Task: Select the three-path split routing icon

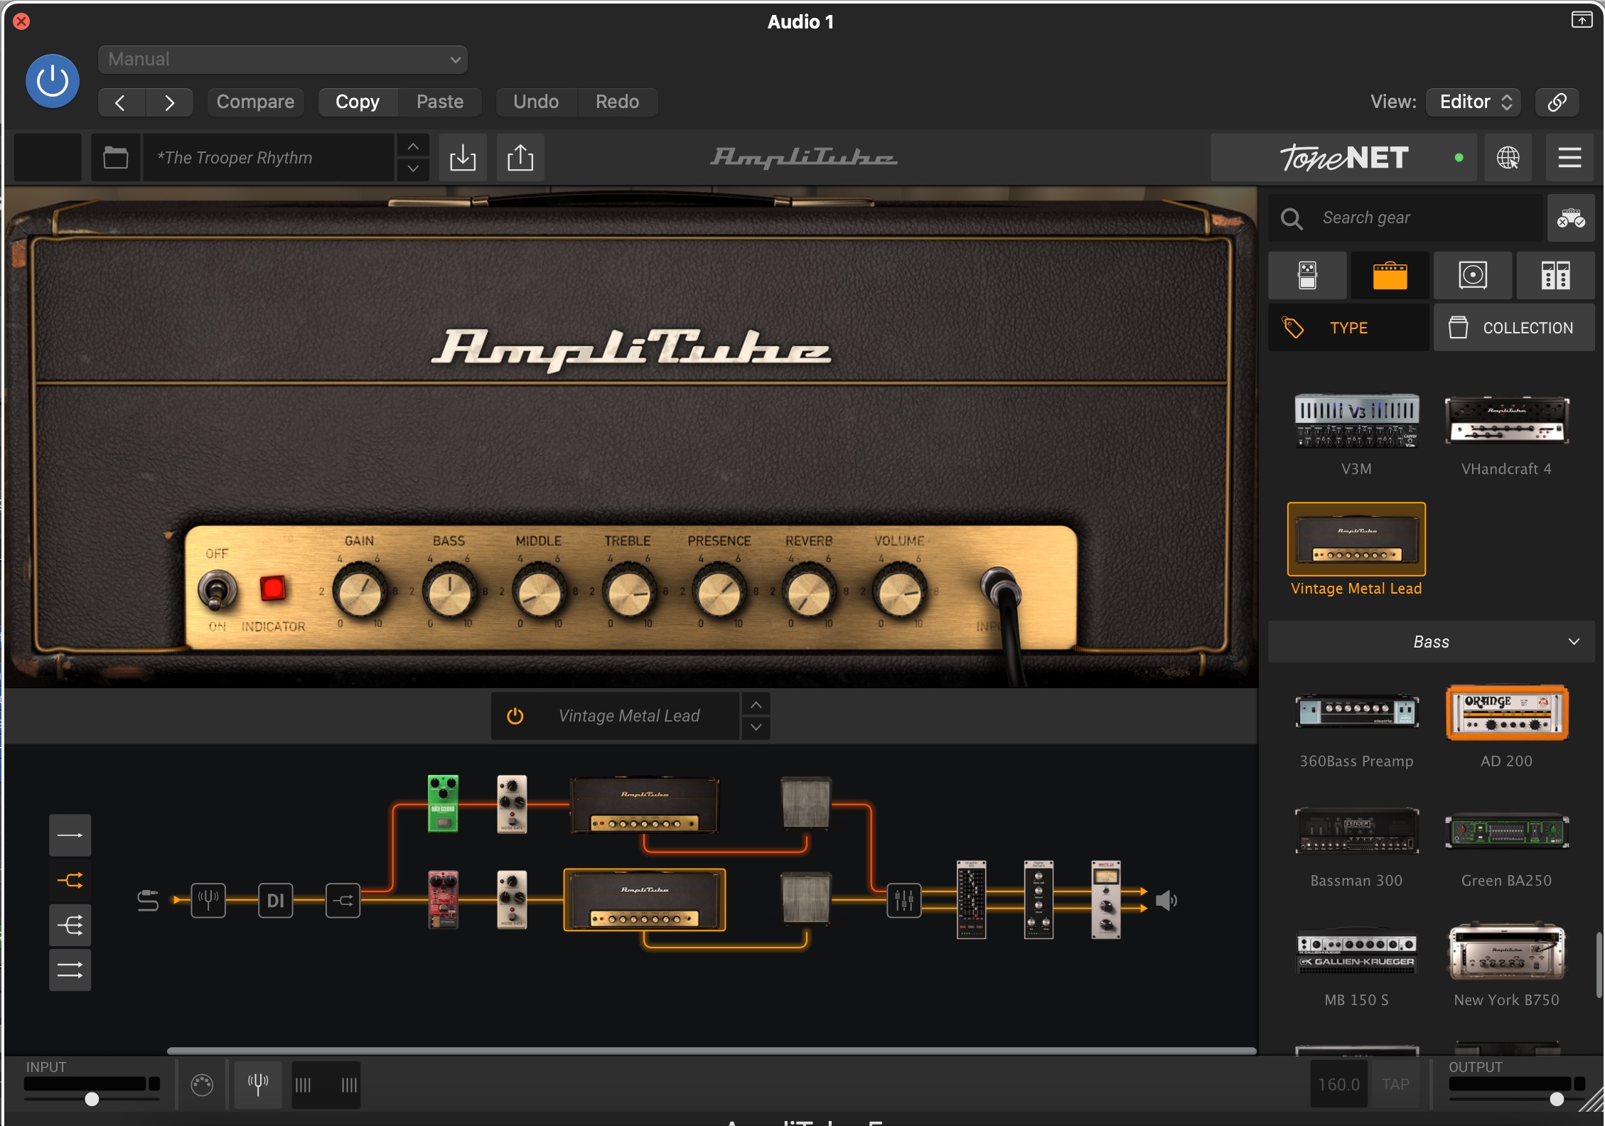Action: (x=70, y=925)
